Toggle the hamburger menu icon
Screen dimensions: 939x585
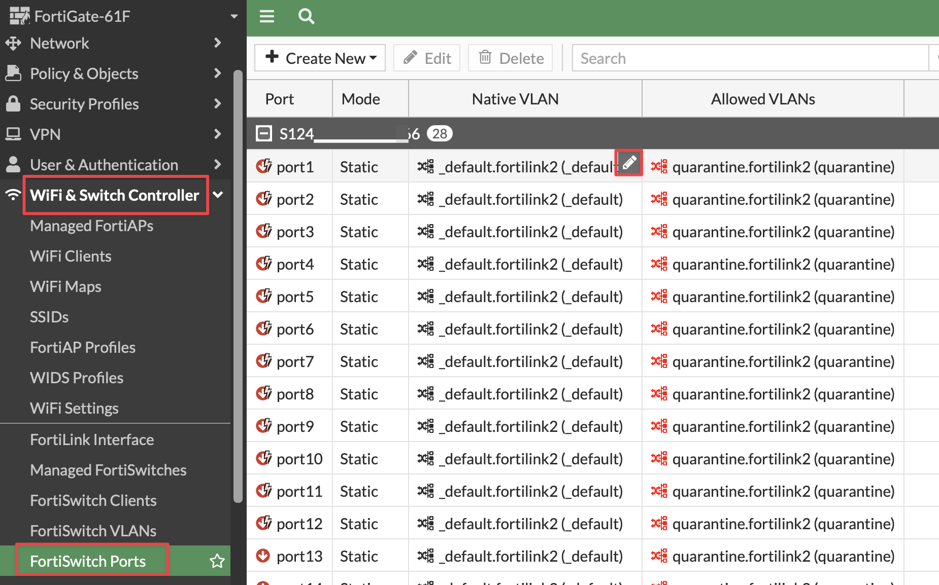[266, 17]
